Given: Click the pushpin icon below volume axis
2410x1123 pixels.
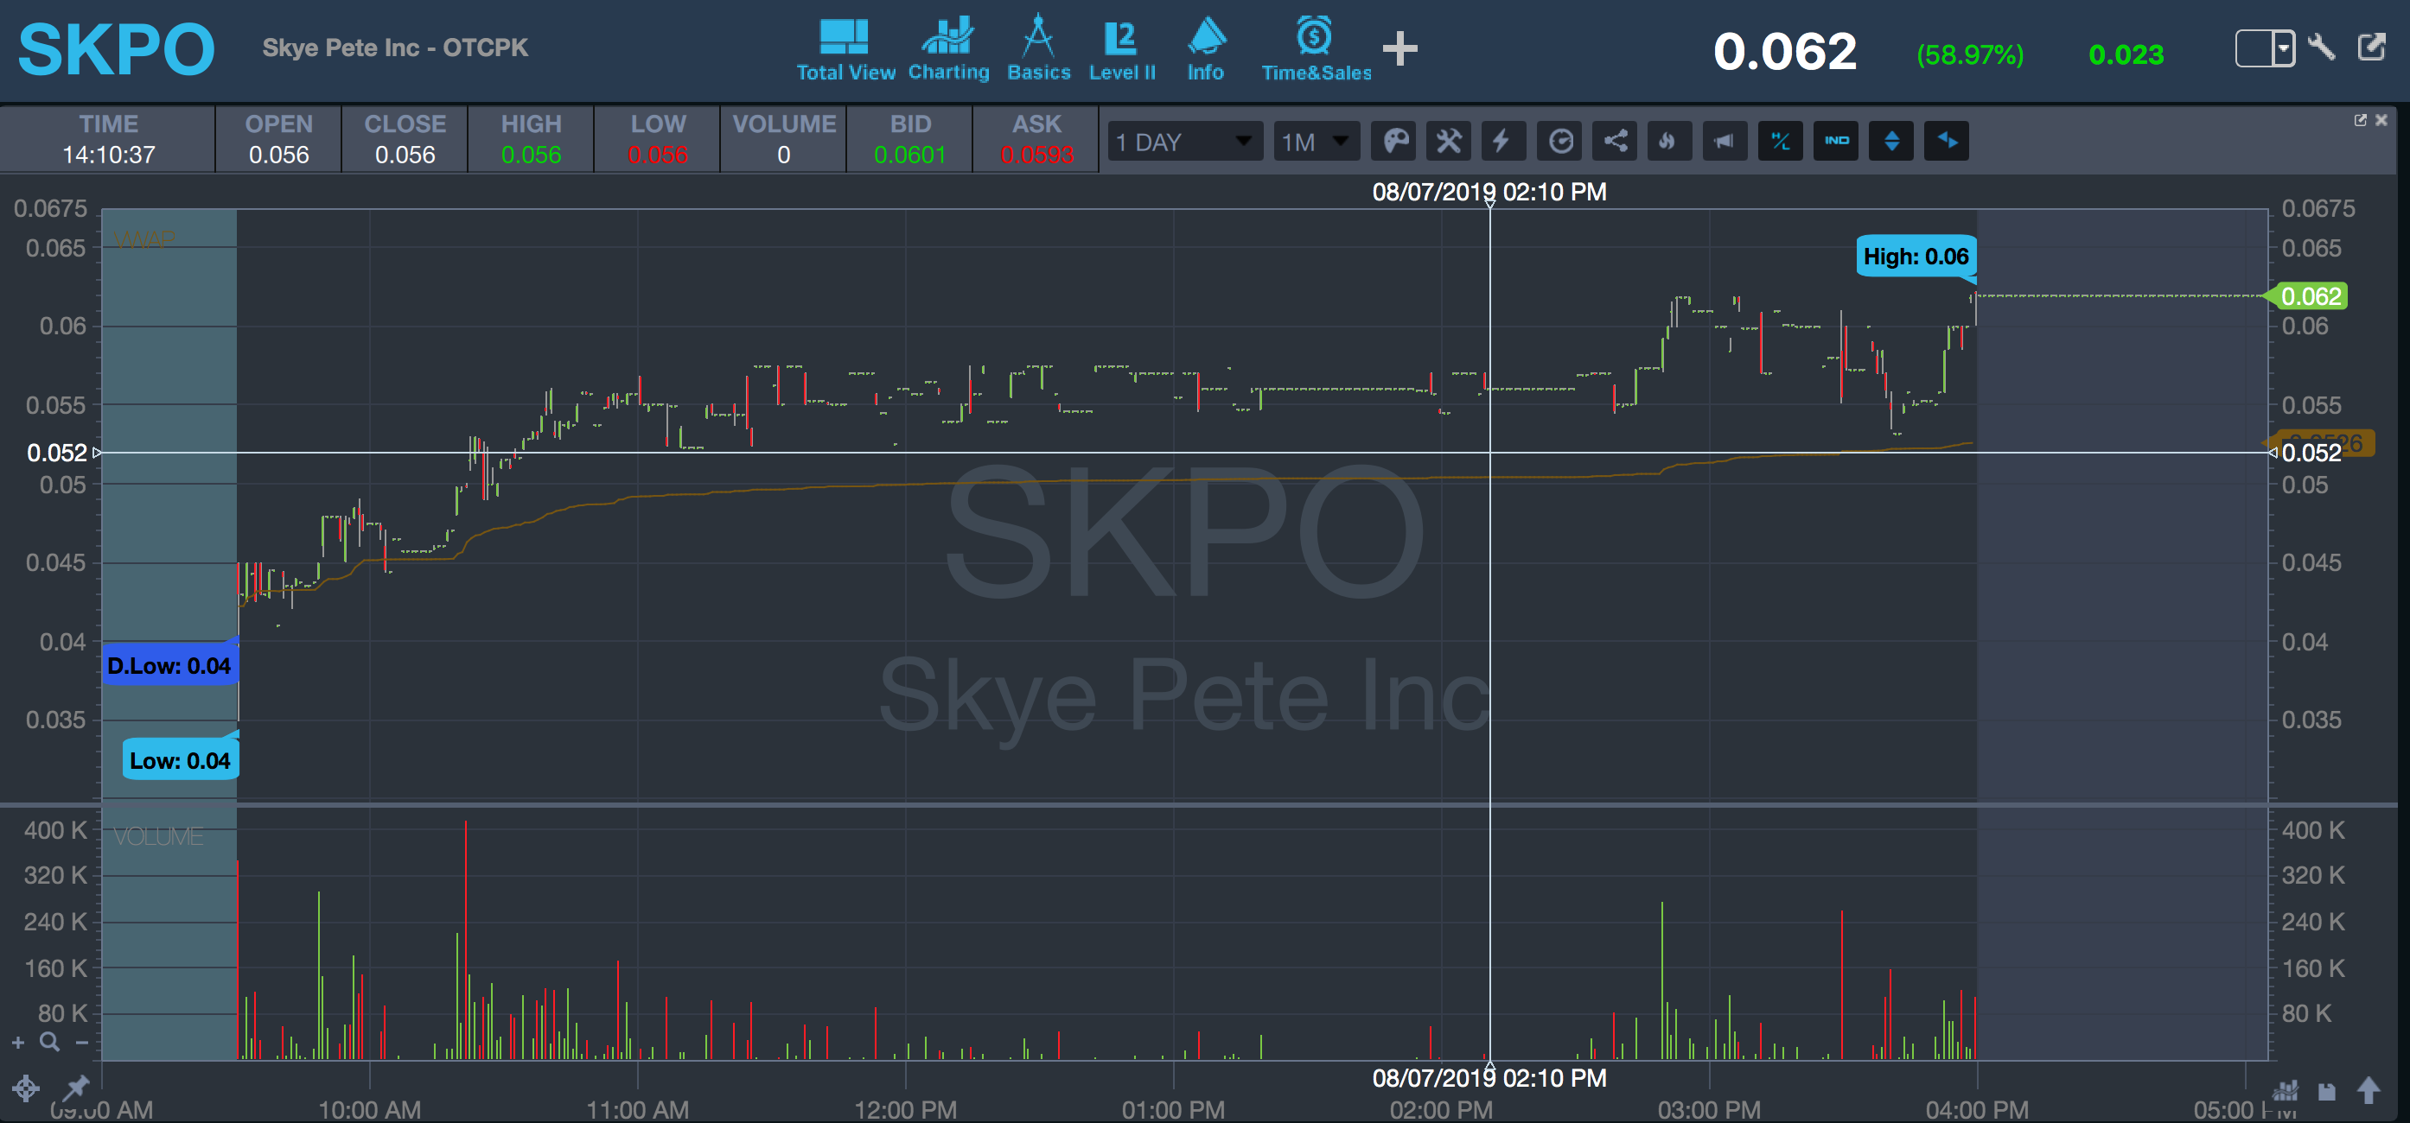Looking at the screenshot, I should coord(75,1087).
